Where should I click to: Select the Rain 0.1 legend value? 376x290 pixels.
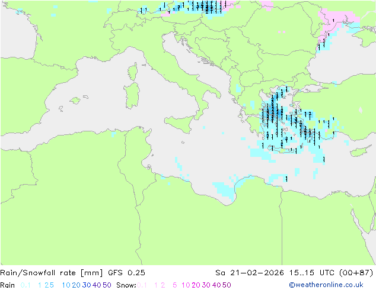pos(26,285)
